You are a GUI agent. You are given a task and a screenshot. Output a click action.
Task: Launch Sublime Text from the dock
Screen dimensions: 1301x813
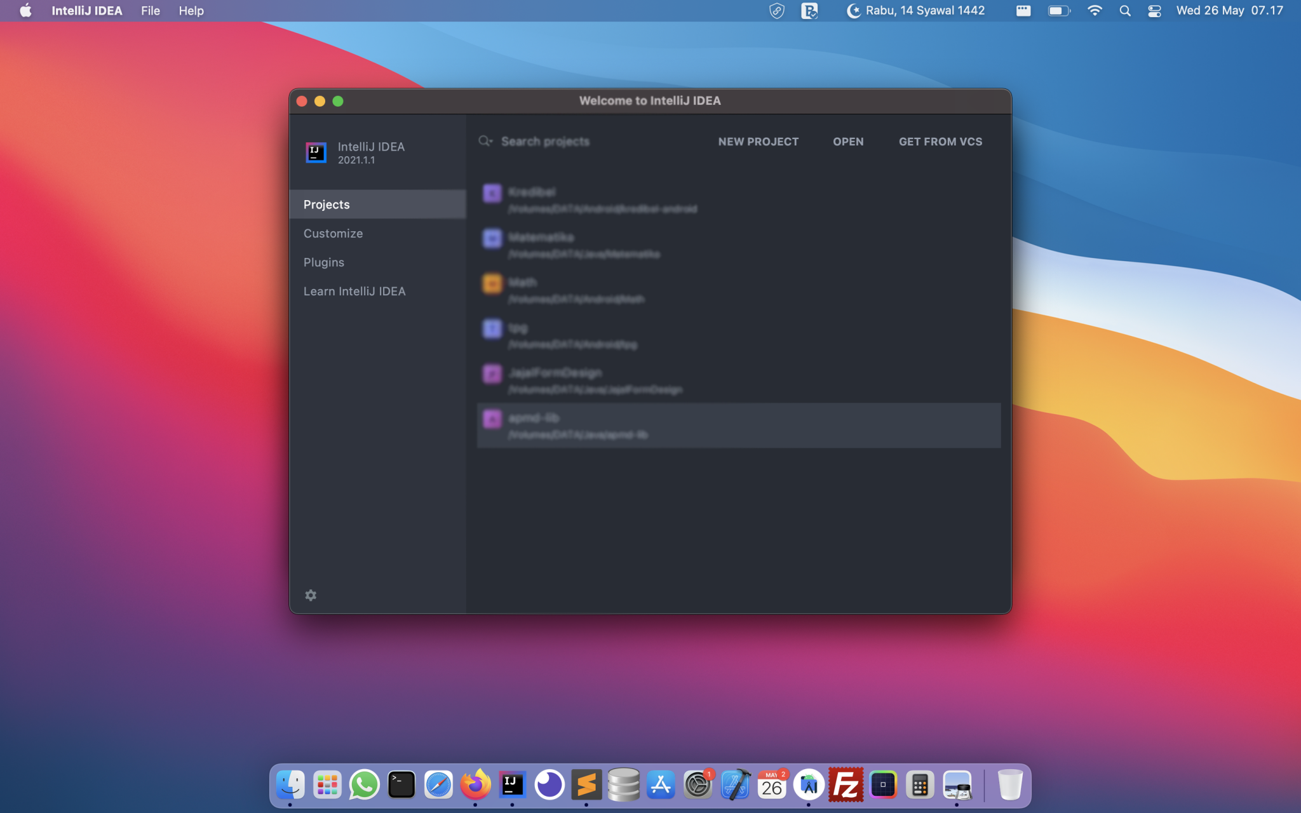click(586, 785)
